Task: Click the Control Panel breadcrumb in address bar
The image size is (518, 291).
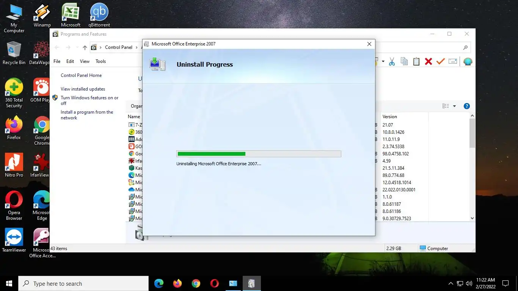Action: coord(119,47)
